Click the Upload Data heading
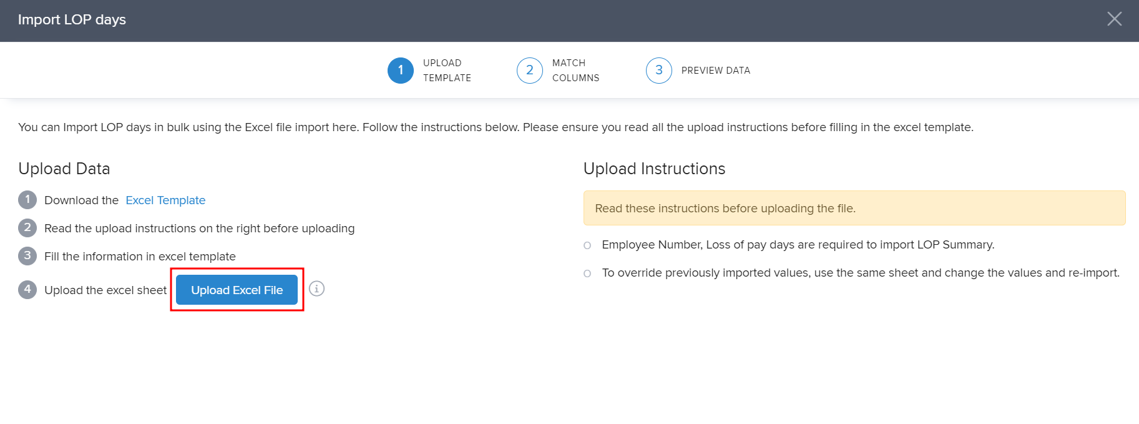 (x=64, y=169)
